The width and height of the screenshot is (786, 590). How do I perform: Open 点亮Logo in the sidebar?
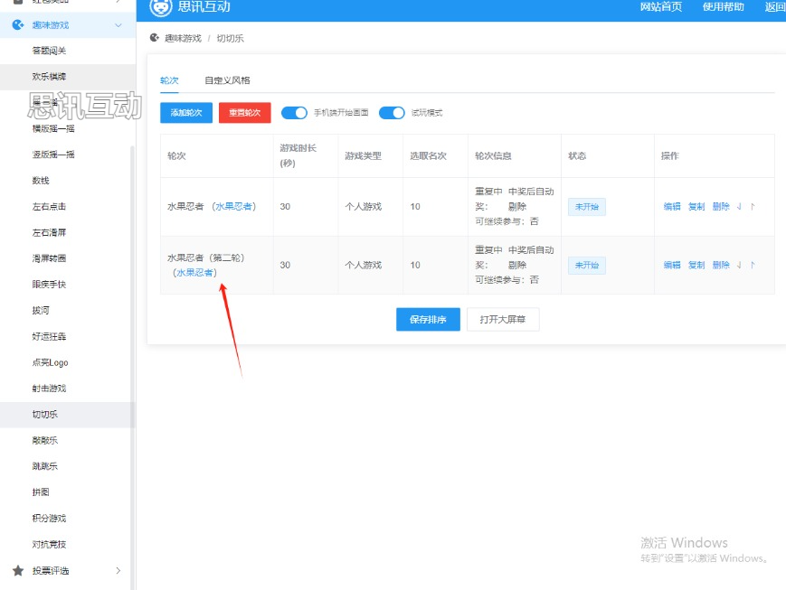tap(50, 362)
